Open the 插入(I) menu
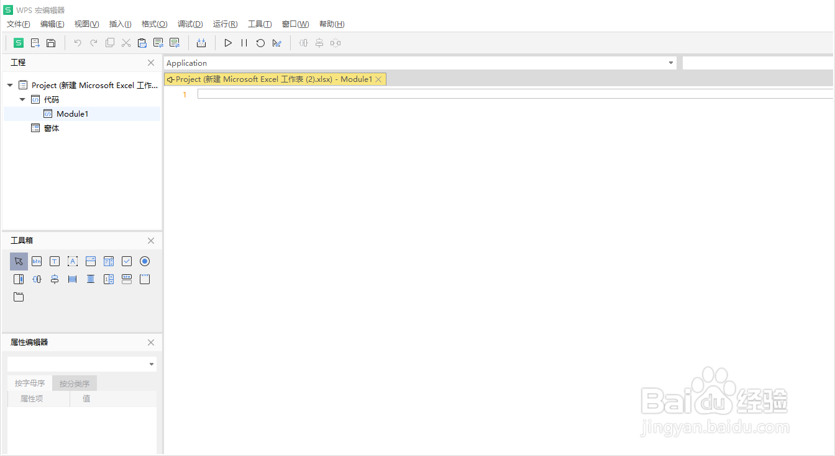Image resolution: width=835 pixels, height=456 pixels. point(121,24)
